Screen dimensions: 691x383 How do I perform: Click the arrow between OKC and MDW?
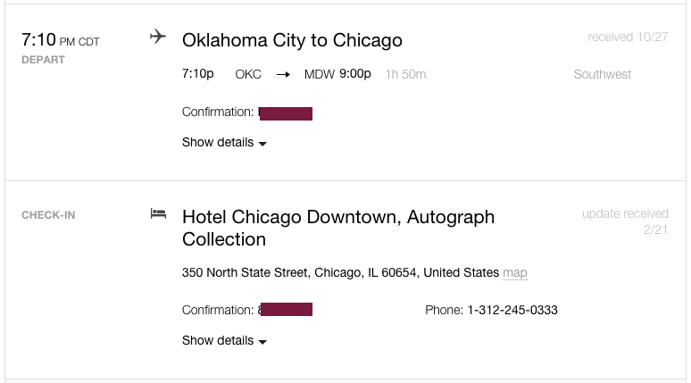pyautogui.click(x=283, y=75)
